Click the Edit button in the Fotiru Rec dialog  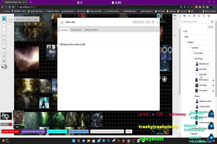pos(148,22)
